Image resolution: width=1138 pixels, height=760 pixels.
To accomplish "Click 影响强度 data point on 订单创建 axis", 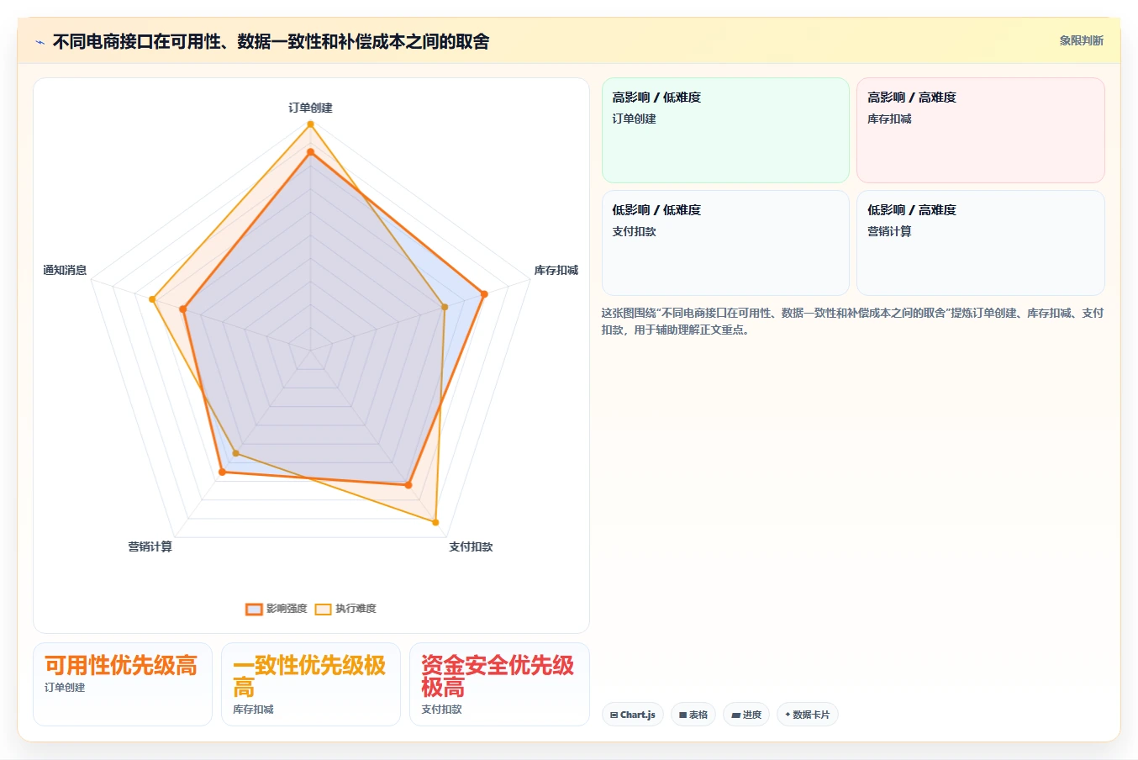I will coord(310,152).
